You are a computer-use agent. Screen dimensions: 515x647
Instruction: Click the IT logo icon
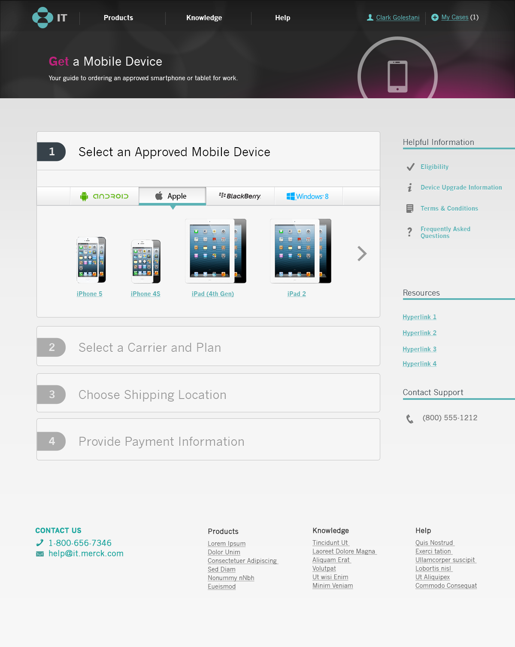tap(42, 18)
